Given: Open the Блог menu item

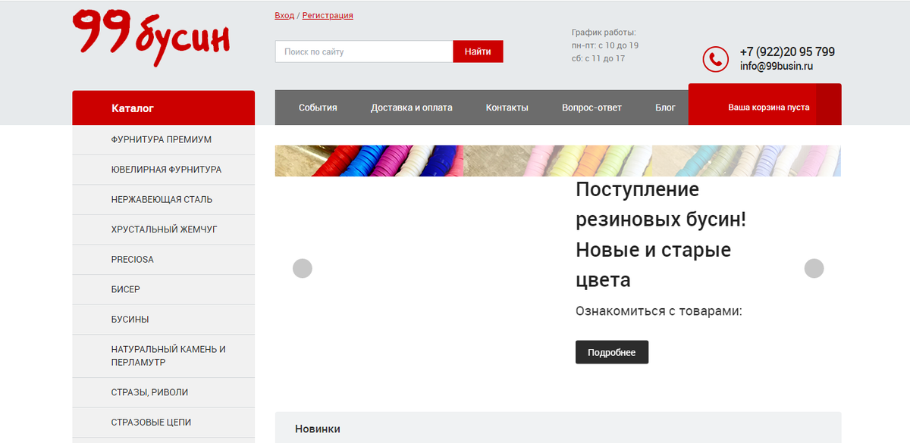Looking at the screenshot, I should click(x=665, y=108).
